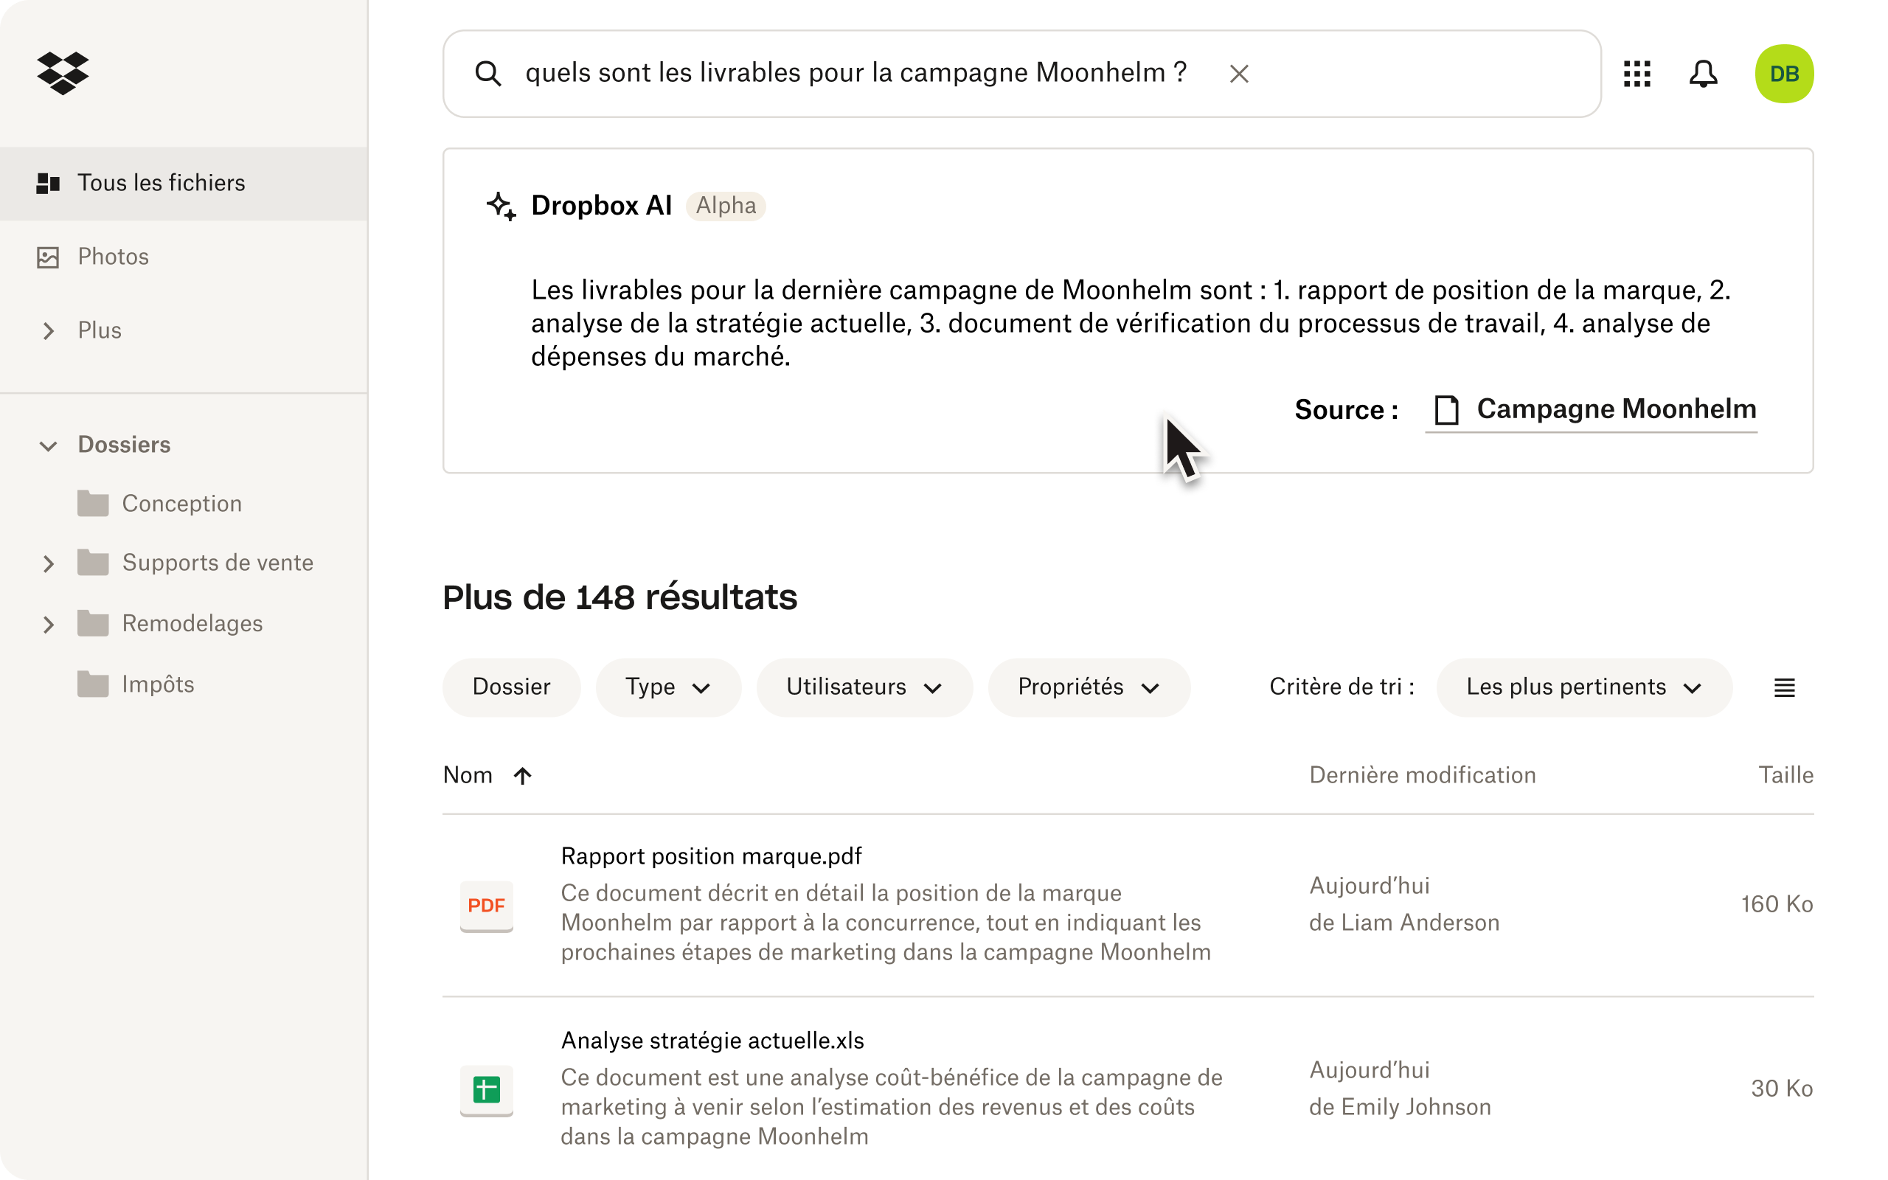Image resolution: width=1888 pixels, height=1180 pixels.
Task: Expand Supports de vente folder chevron
Action: [49, 563]
